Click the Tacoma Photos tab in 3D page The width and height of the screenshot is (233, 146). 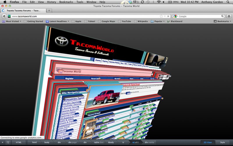point(114,62)
